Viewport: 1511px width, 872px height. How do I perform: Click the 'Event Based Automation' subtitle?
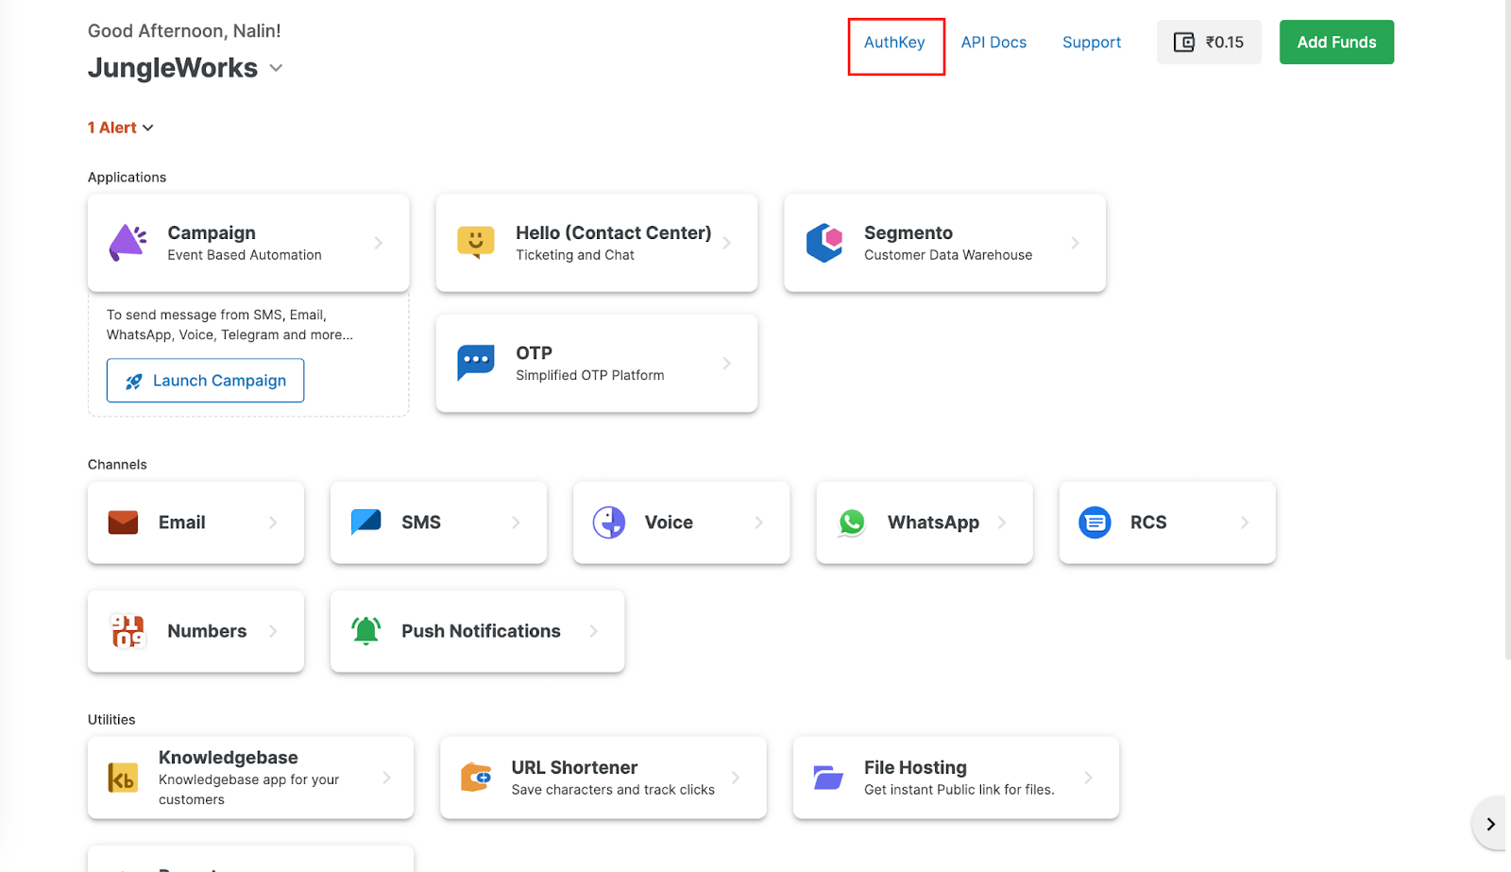click(x=245, y=255)
